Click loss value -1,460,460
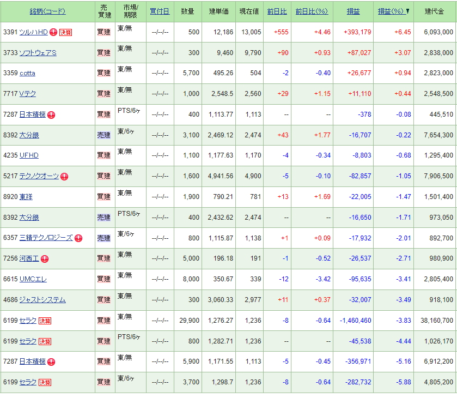This screenshot has width=457, height=398. tap(356, 321)
